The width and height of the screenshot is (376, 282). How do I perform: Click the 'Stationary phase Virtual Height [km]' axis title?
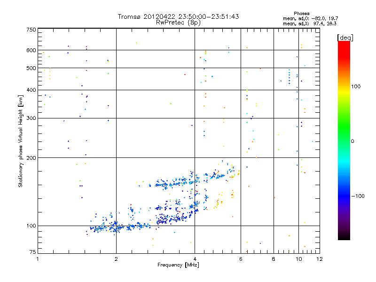[x=21, y=141]
